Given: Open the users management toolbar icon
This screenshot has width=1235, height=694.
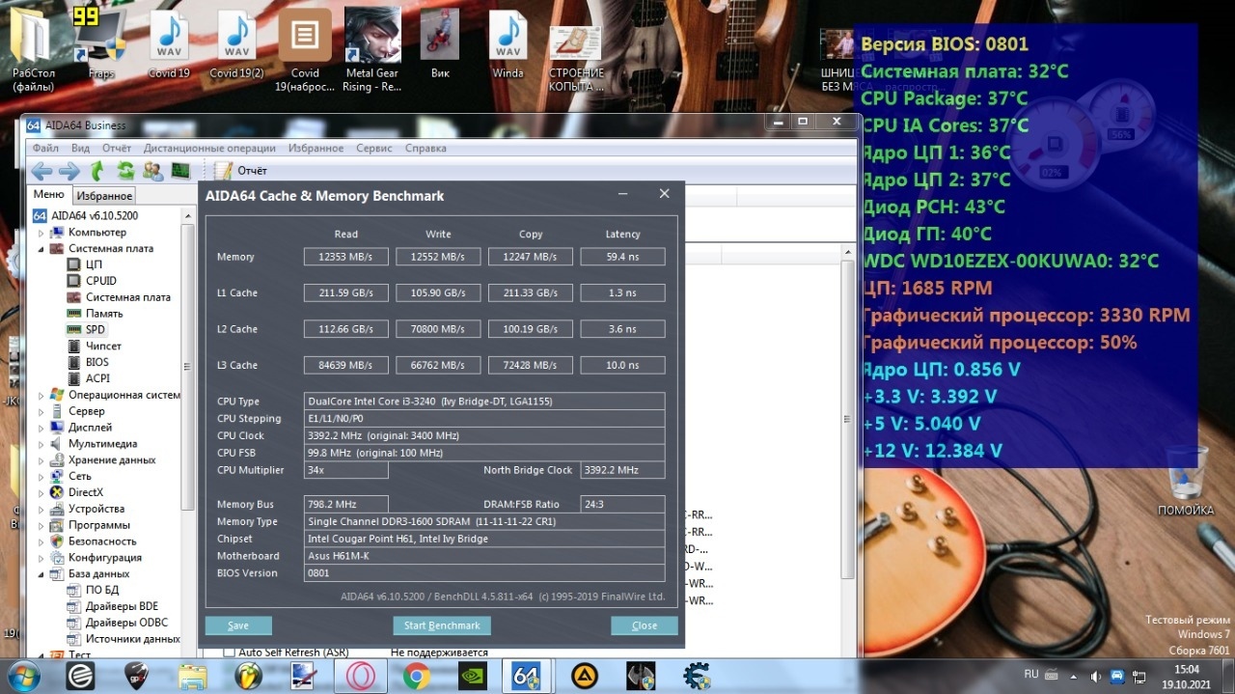Looking at the screenshot, I should pos(152,171).
